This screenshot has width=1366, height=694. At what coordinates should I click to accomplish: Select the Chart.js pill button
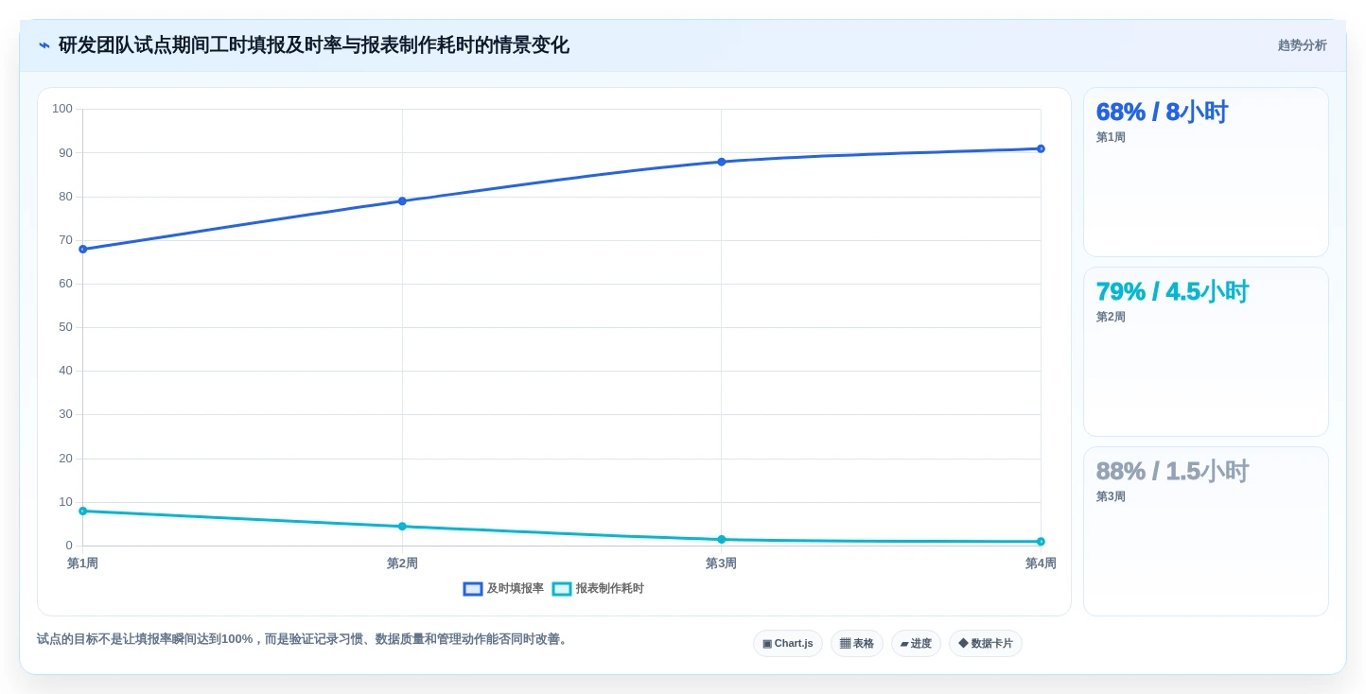tap(788, 644)
